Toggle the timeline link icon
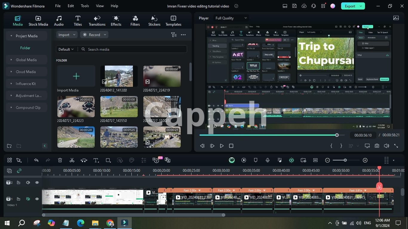 19,171
